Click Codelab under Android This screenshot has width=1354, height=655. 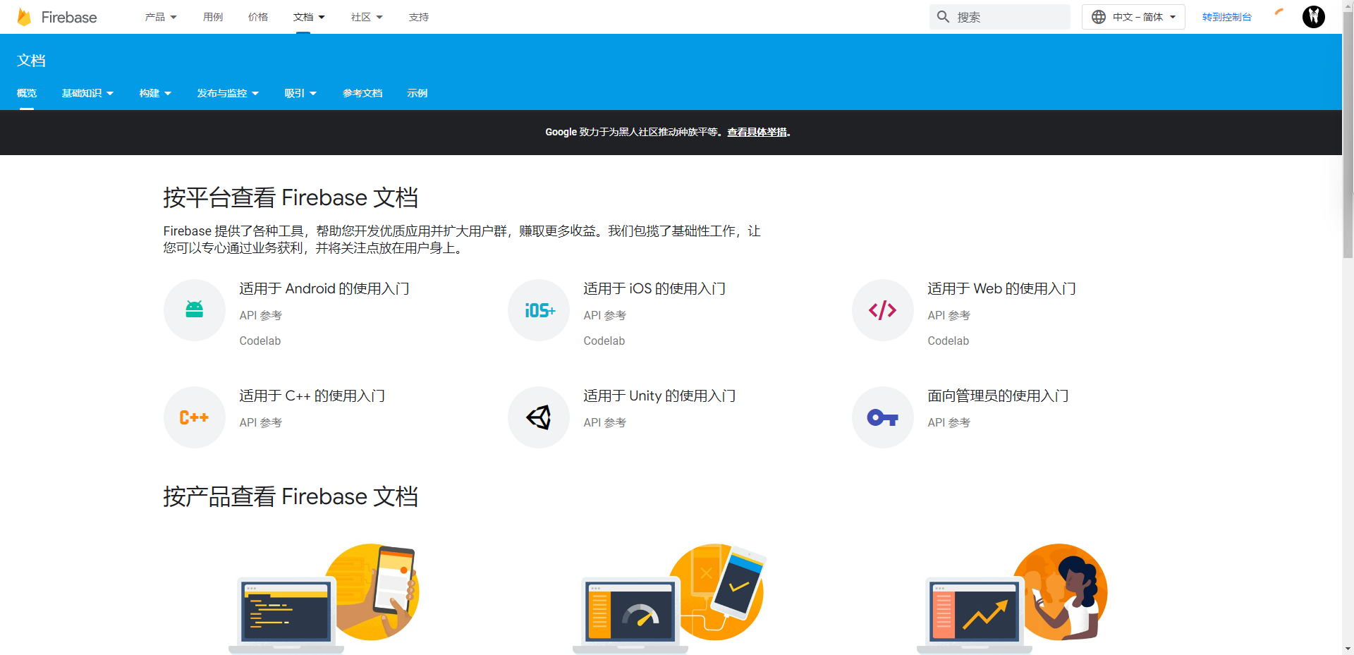[x=260, y=341]
